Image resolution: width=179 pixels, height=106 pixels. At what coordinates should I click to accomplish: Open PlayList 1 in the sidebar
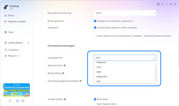click(x=12, y=56)
